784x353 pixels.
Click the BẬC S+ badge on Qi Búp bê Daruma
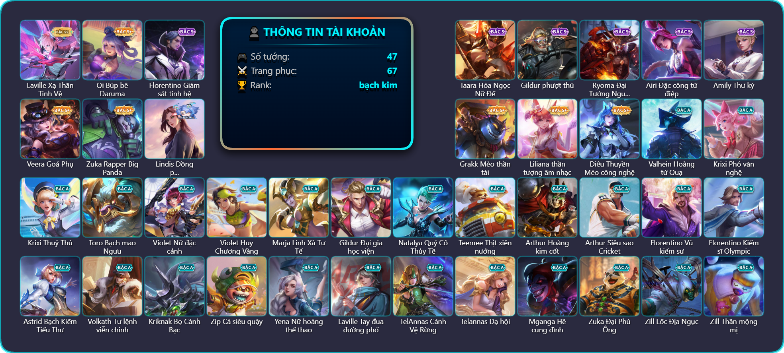[x=124, y=32]
